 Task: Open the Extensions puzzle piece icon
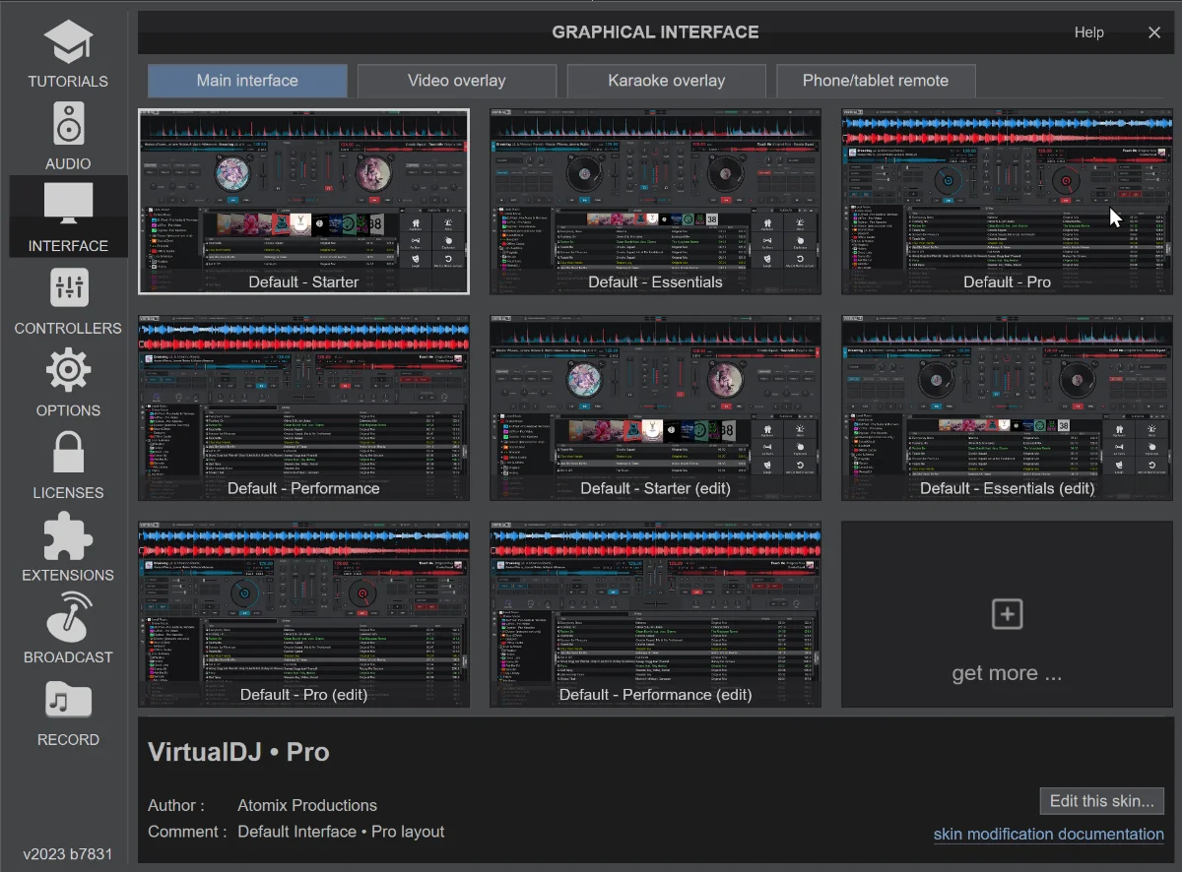68,536
